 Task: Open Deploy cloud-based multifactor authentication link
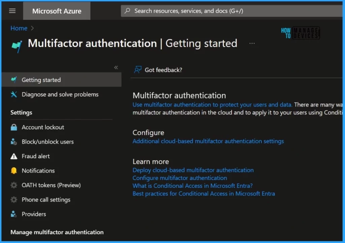coord(193,170)
